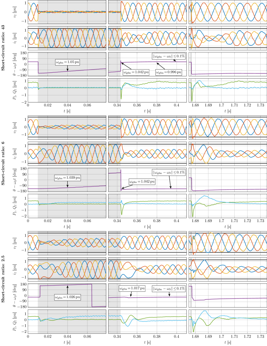This screenshot has height=346, width=267.
Task: Click the right column 't [s]' label under ratio 2.5 plots
Action: (228, 342)
